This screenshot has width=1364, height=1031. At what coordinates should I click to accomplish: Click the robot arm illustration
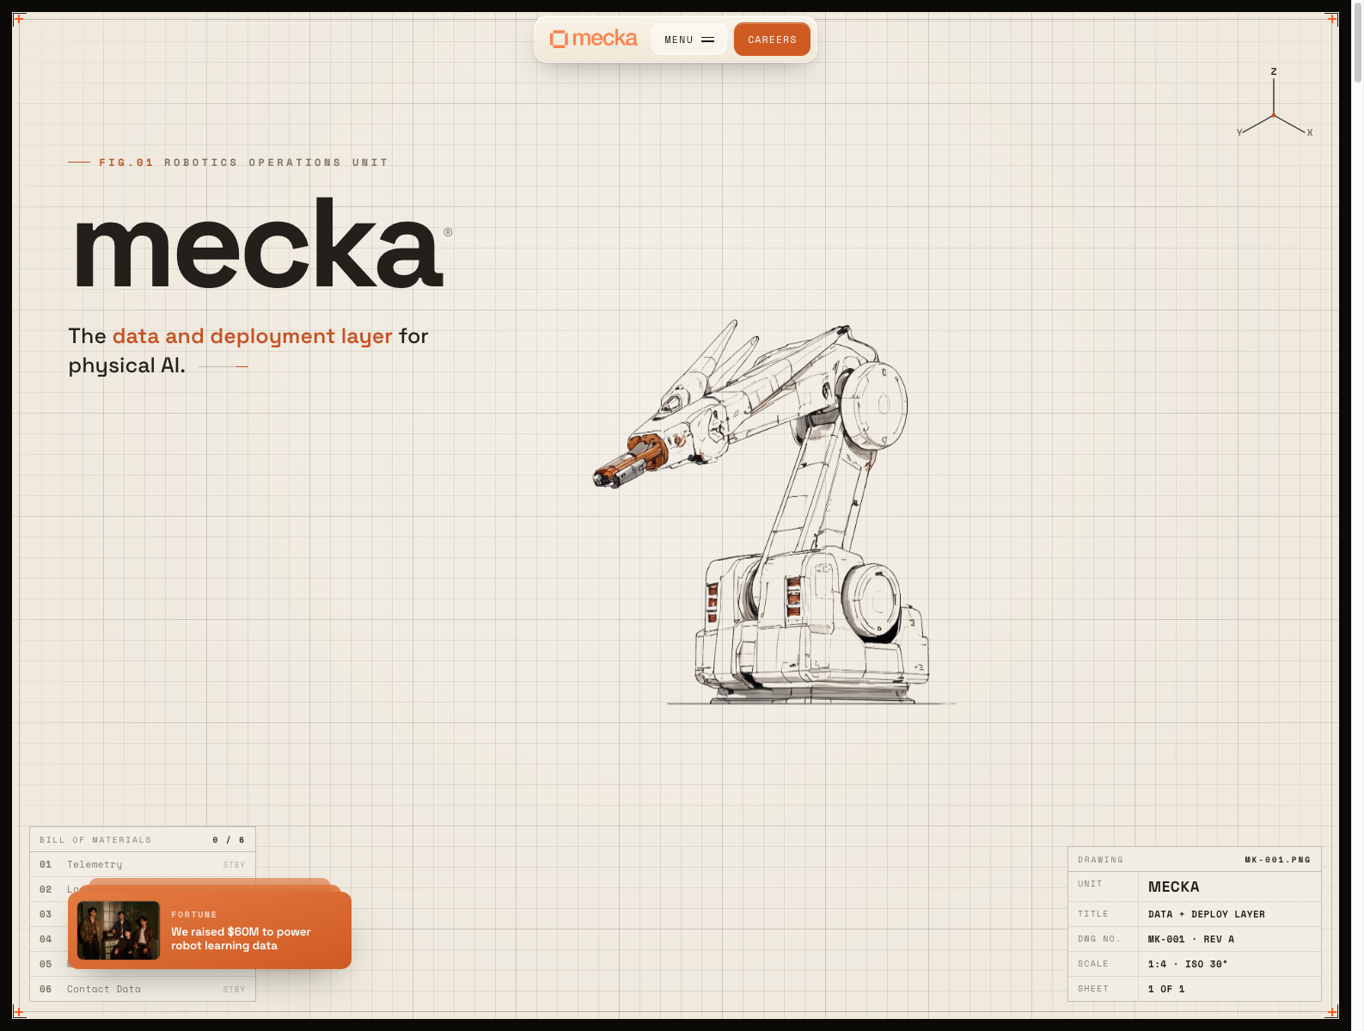(774, 512)
